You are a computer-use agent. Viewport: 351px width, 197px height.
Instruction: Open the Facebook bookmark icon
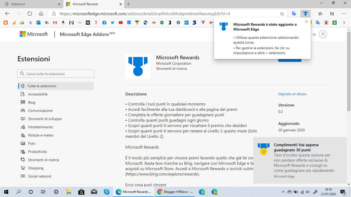(104, 23)
